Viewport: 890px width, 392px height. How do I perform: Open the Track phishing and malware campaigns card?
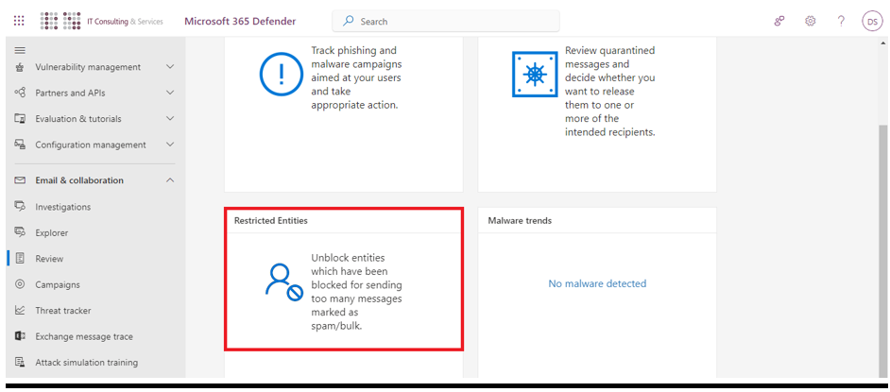pyautogui.click(x=343, y=115)
